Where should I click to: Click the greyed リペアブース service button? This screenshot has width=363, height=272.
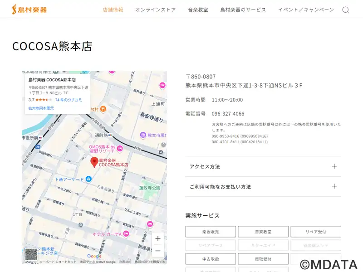point(211,245)
